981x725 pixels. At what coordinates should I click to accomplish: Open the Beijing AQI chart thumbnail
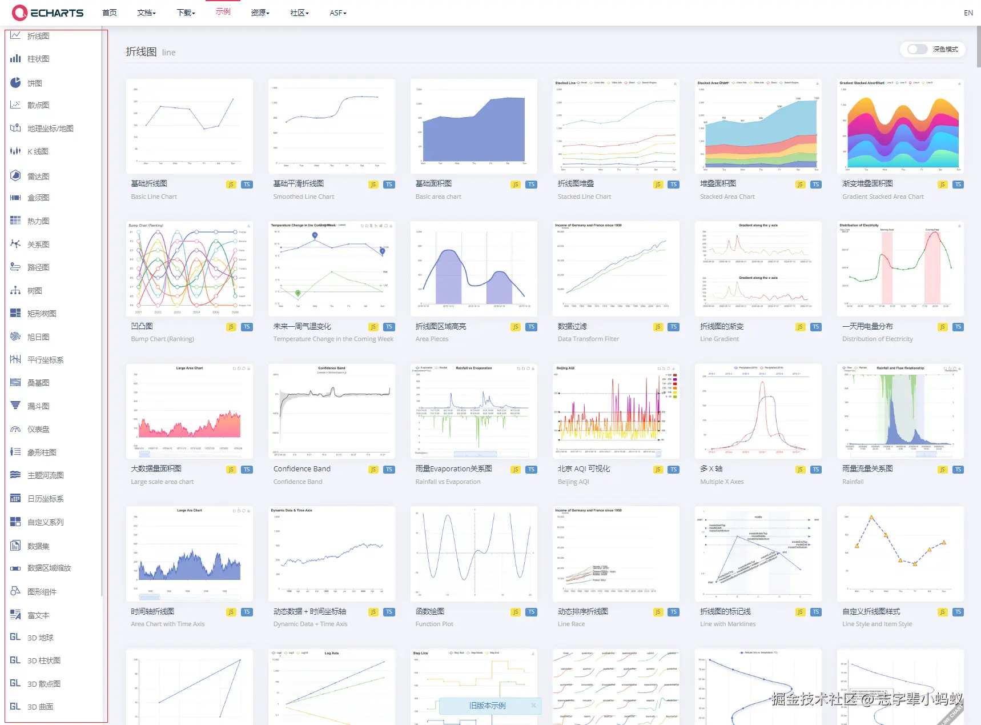[x=616, y=411]
